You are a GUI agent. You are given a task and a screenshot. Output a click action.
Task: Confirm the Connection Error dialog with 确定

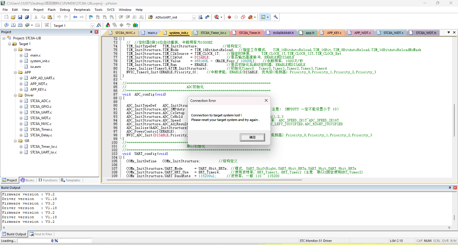[252, 137]
